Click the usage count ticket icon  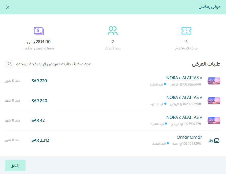pos(186,31)
